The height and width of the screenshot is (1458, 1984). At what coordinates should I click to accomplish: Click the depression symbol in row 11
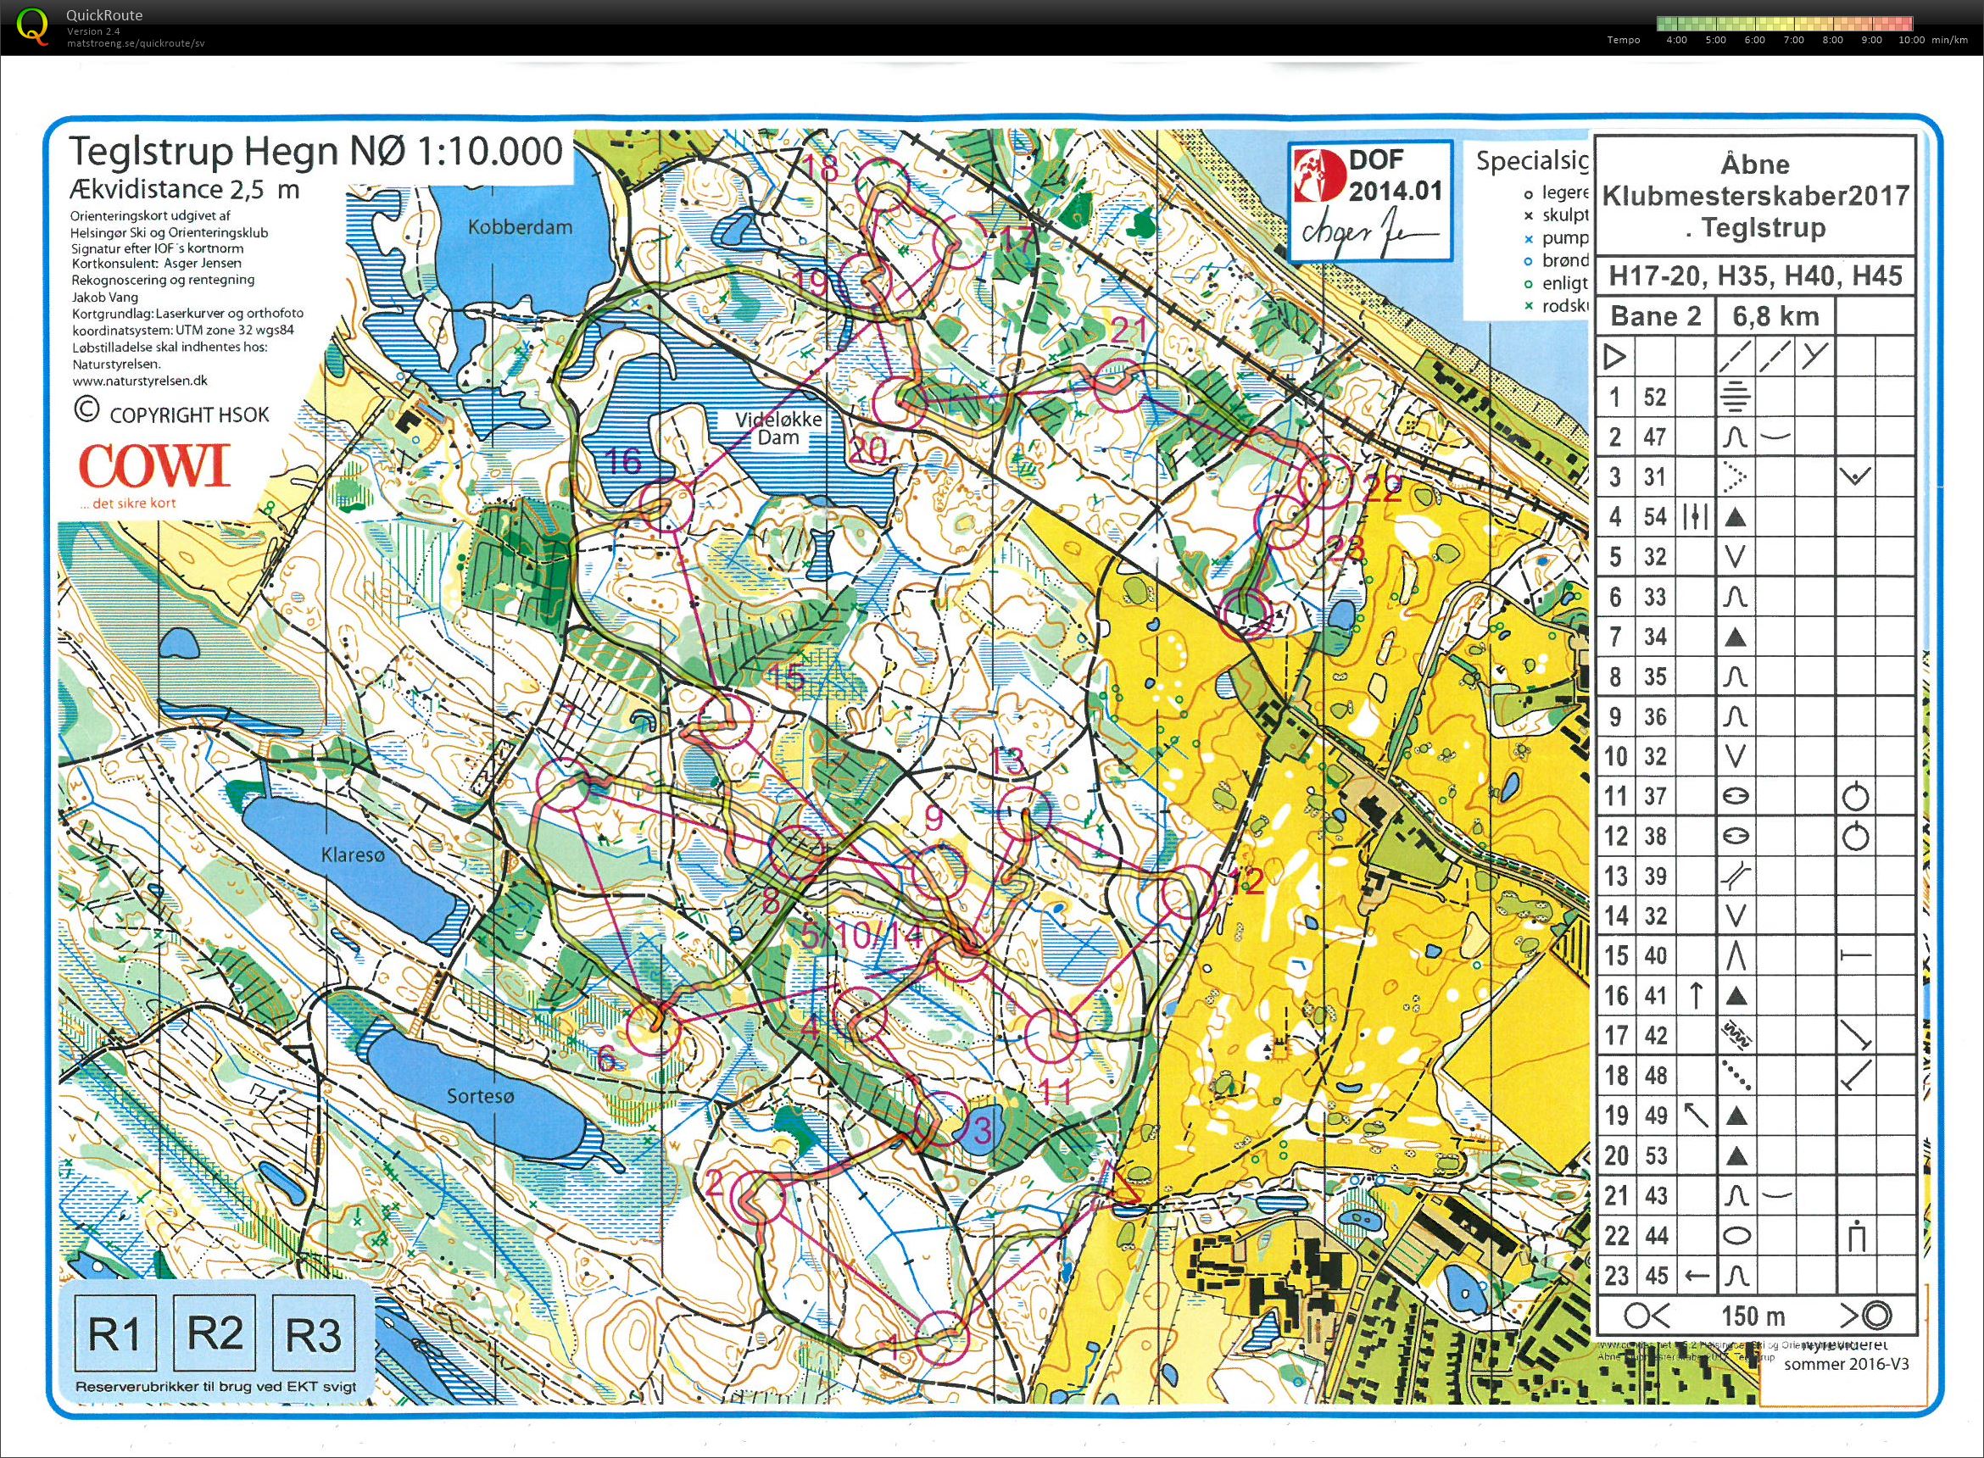(1735, 796)
